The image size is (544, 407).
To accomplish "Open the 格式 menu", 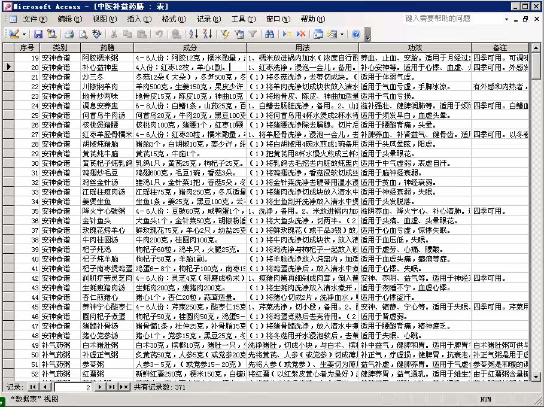I will pyautogui.click(x=174, y=19).
